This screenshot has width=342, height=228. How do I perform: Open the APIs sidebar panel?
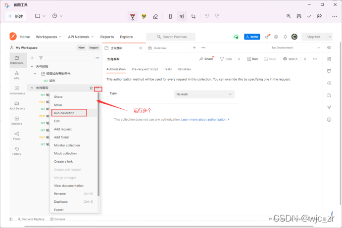17,75
